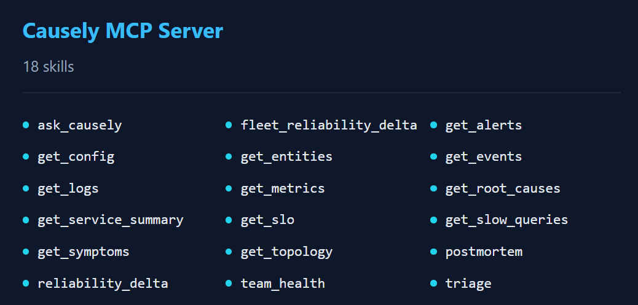This screenshot has height=305, width=638.
Task: Choose the postmortem skill
Action: (483, 252)
